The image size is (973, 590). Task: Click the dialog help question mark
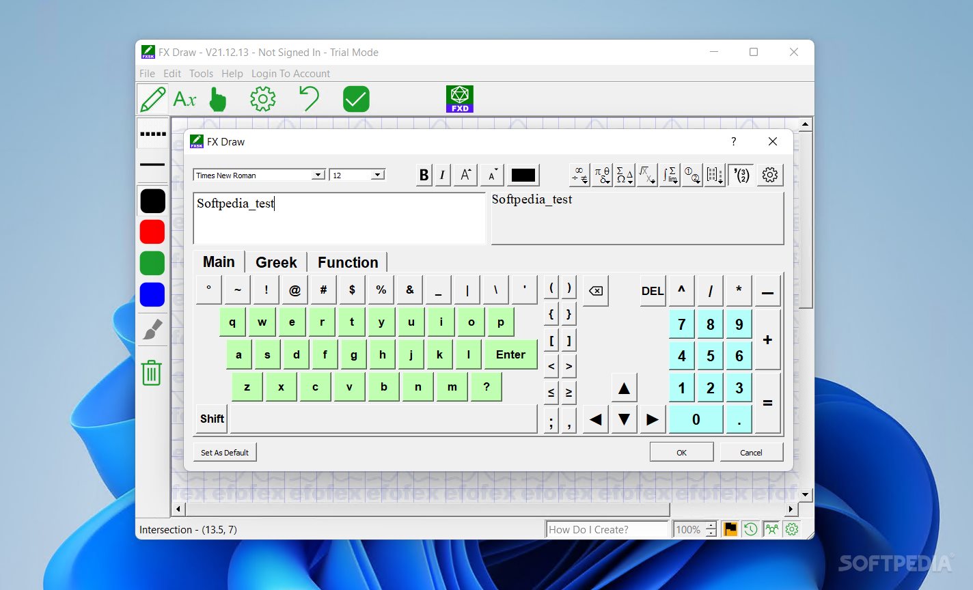(x=734, y=141)
